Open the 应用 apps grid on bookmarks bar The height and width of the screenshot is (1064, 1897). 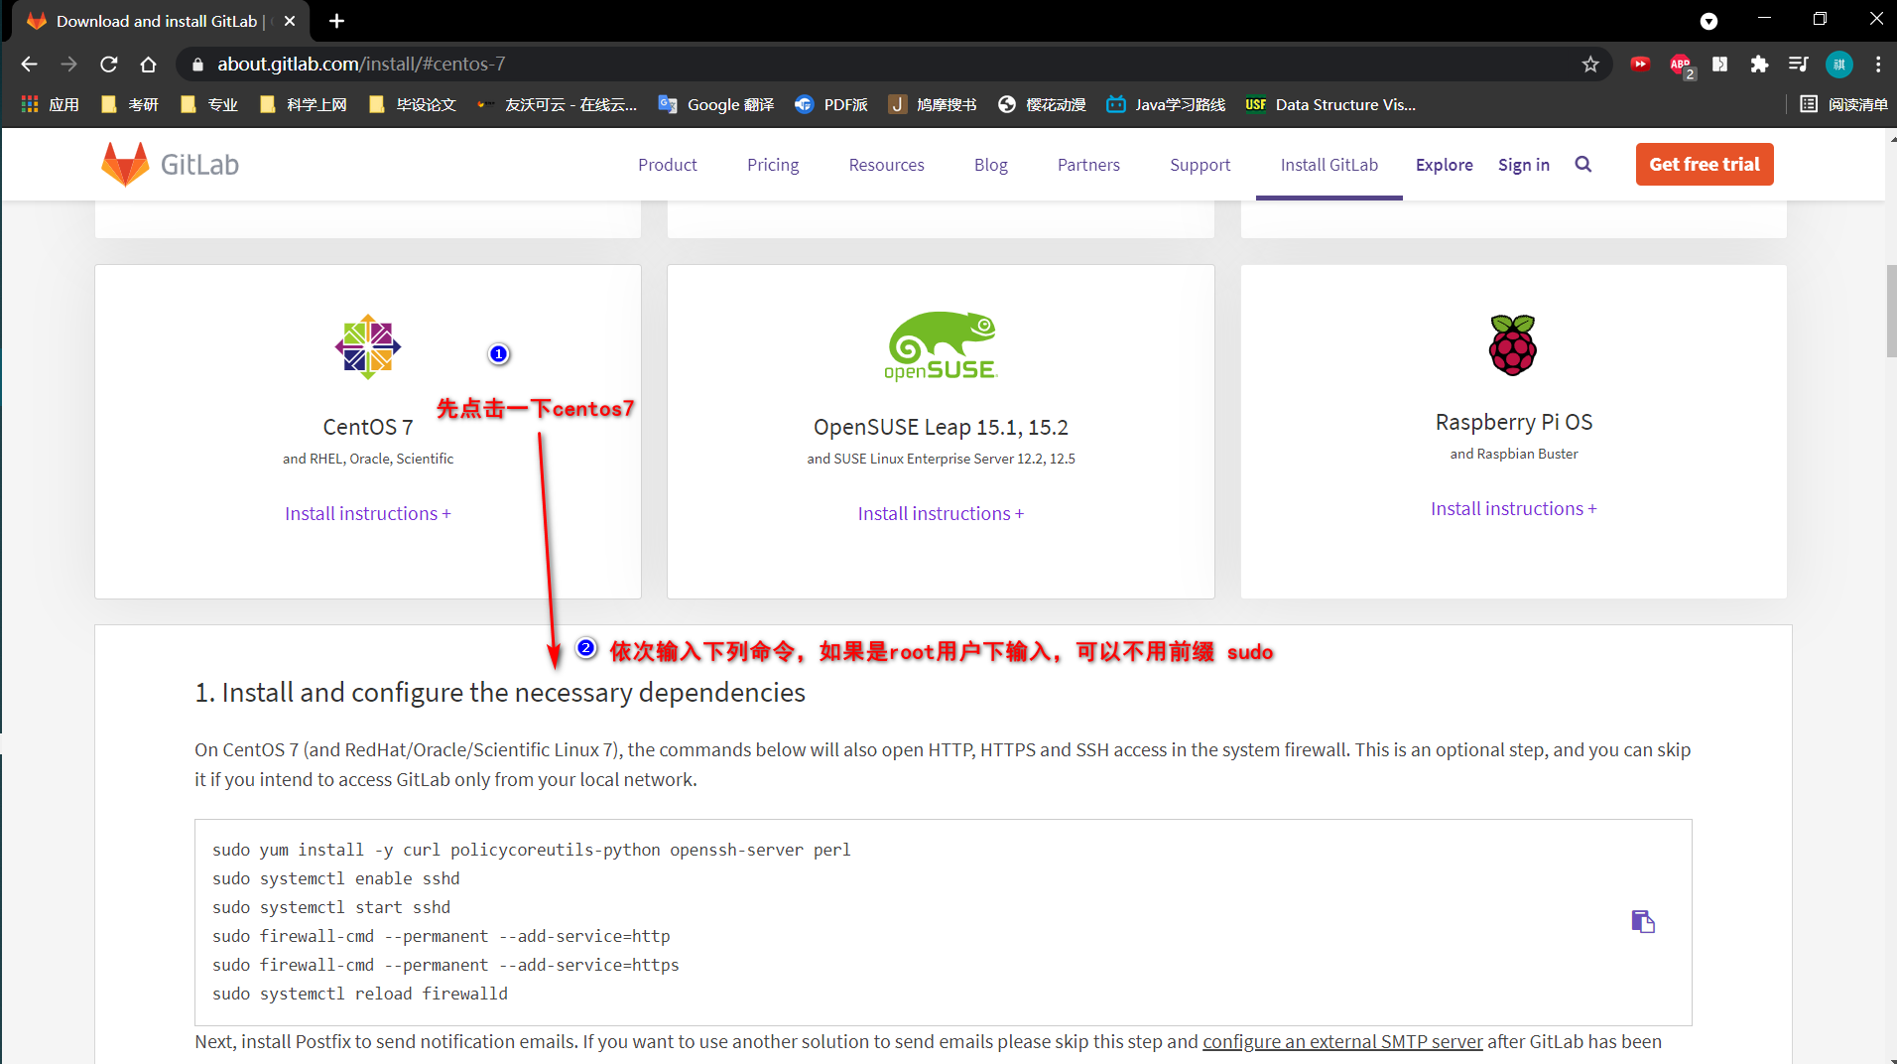click(50, 104)
